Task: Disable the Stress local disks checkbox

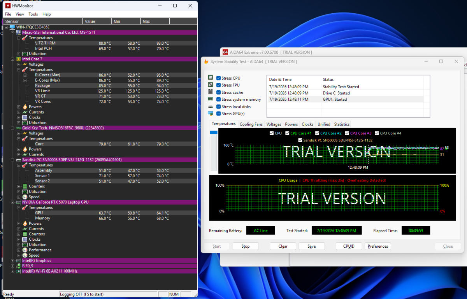Action: click(218, 107)
